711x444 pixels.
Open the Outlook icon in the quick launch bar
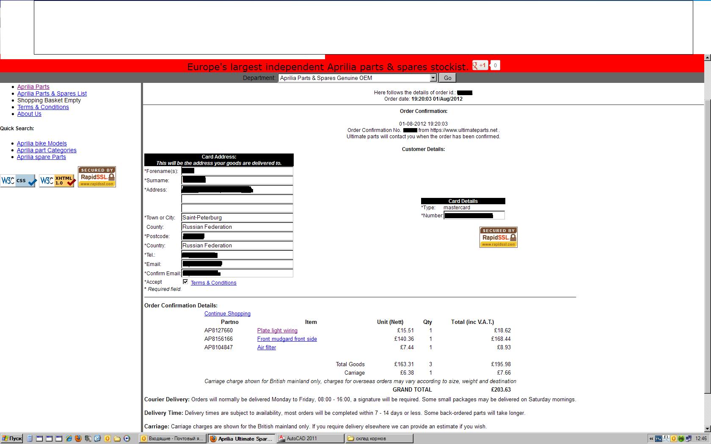[x=107, y=439]
